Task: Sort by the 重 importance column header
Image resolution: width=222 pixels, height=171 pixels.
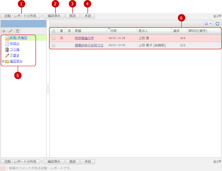Action: coord(62,31)
